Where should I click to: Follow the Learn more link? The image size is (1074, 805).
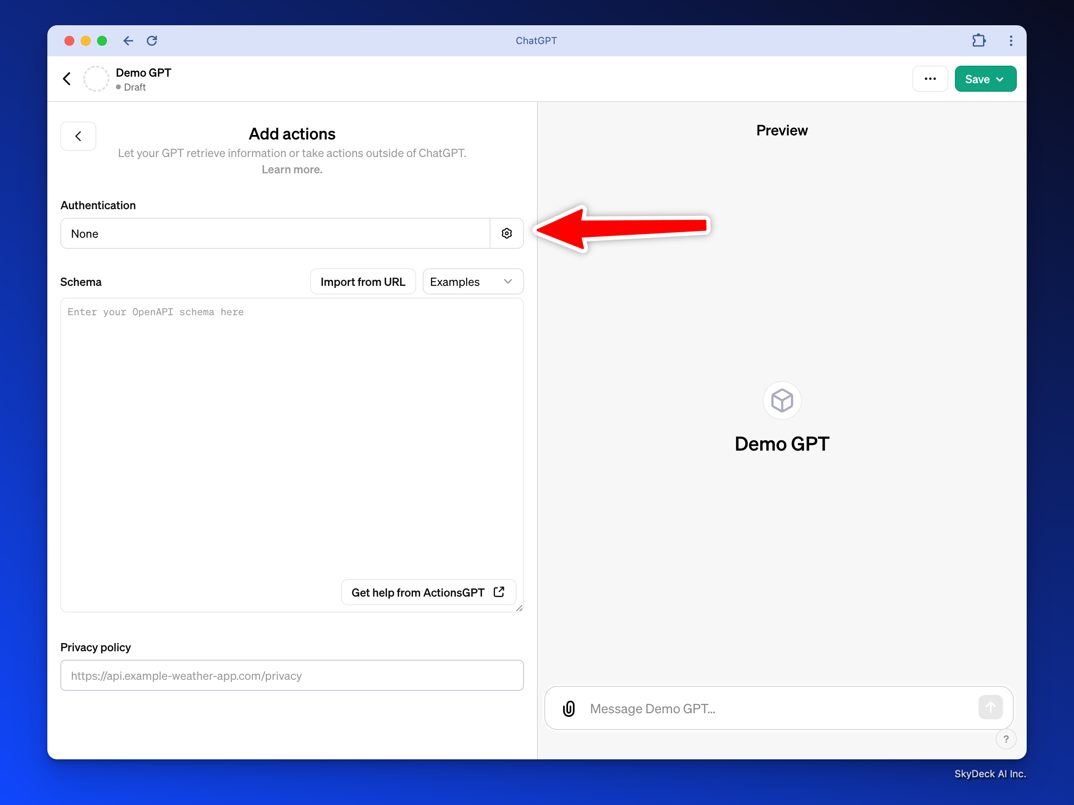(x=292, y=169)
